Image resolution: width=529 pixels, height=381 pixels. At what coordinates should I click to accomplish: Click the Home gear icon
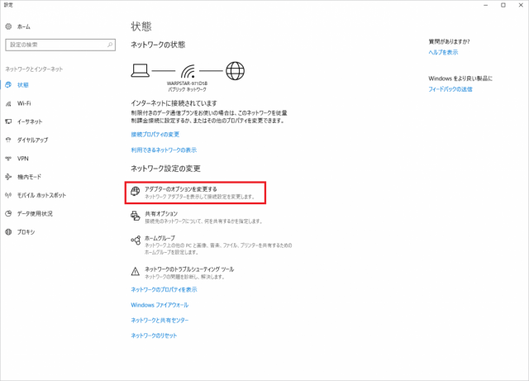coord(8,26)
